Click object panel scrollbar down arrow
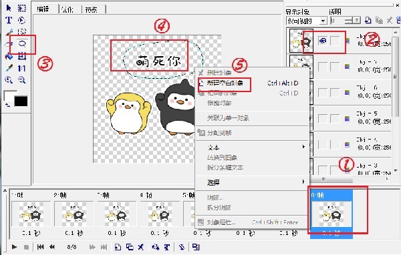The image size is (401, 255). (396, 170)
